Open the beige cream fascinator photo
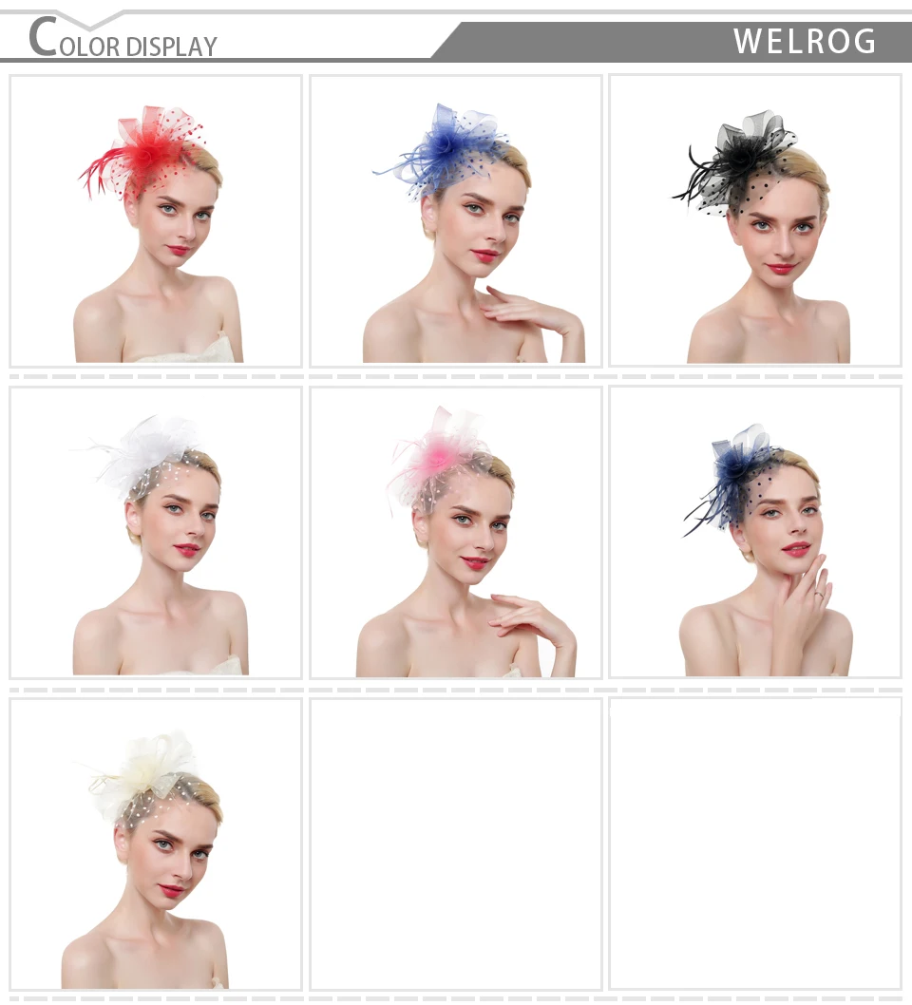Screen dimensions: 912x1005 click(156, 844)
